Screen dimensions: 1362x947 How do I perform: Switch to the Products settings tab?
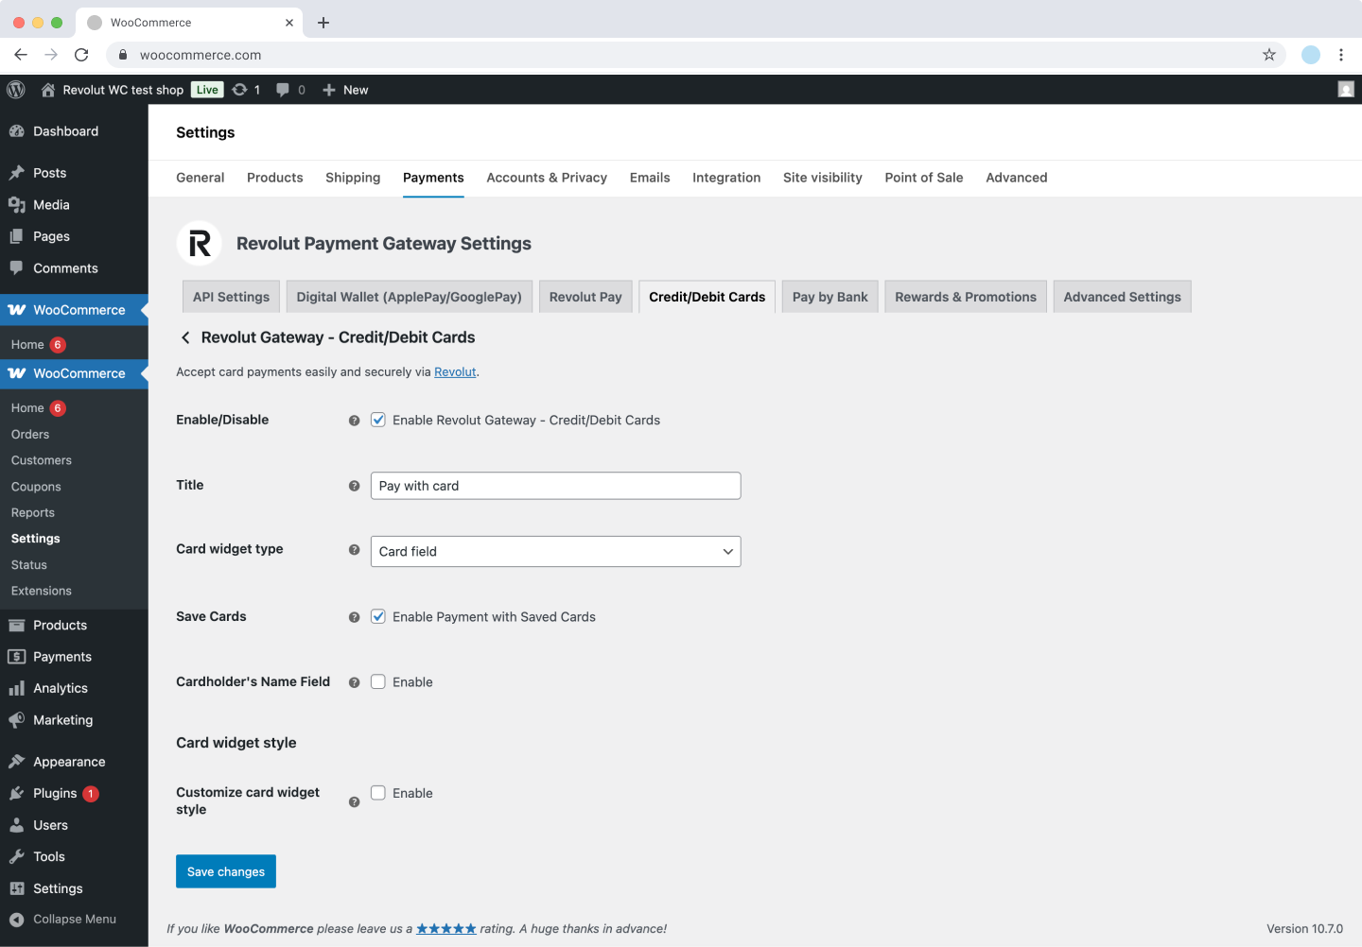tap(275, 178)
